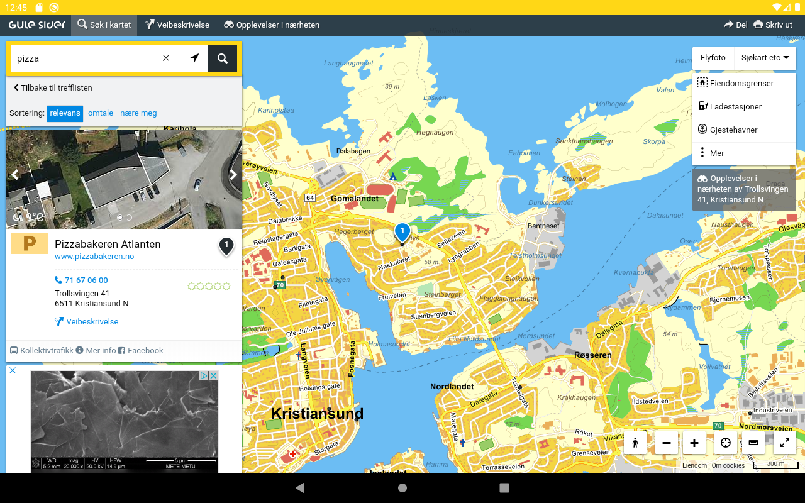Screen dimensions: 805x503
Task: Clear the pizza search text
Action: [x=166, y=58]
